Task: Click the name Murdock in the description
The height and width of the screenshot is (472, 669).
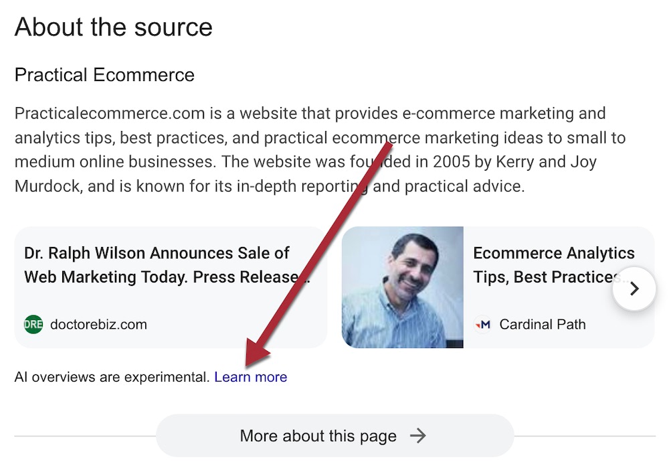Action: (x=48, y=187)
